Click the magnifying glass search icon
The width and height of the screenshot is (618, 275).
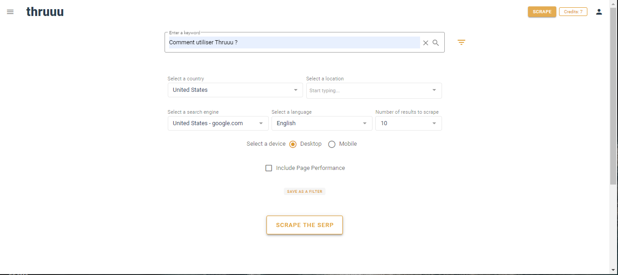(x=436, y=42)
